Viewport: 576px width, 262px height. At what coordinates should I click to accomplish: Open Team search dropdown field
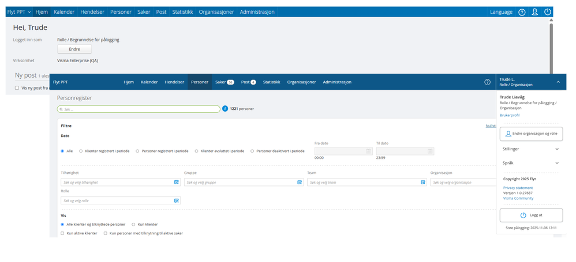[x=367, y=182]
